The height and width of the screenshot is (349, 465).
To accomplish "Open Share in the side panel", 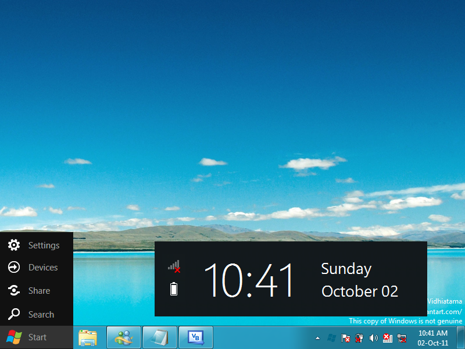I will (14, 291).
